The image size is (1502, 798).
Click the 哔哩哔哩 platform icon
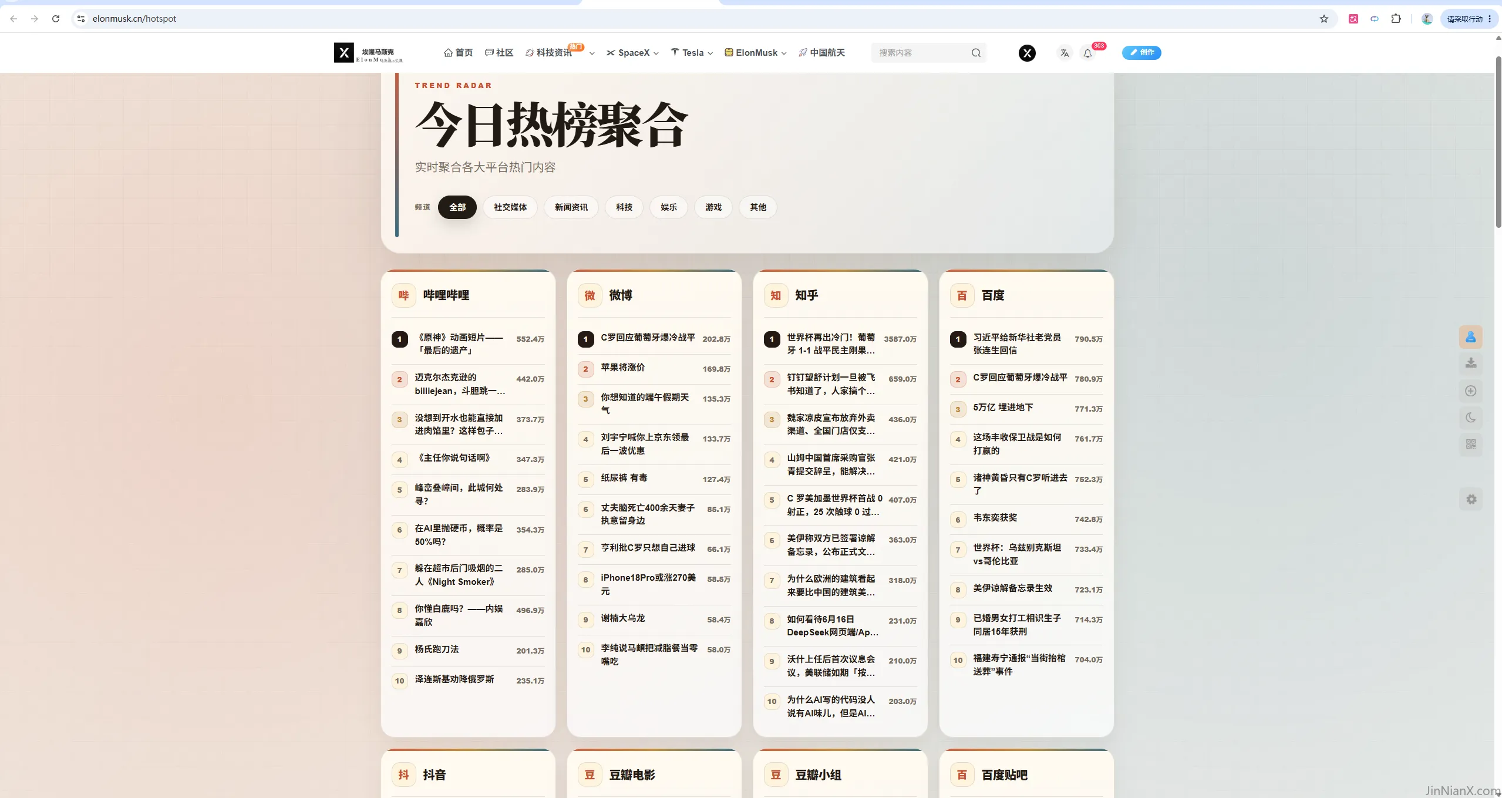pos(403,295)
